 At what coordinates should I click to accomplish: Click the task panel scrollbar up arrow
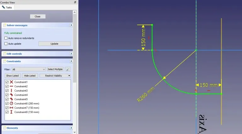click(75, 12)
